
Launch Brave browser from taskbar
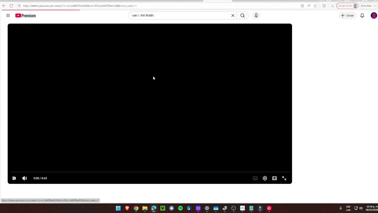click(127, 208)
